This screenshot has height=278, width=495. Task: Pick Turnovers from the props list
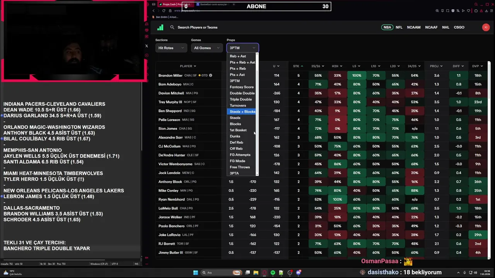coord(242,105)
